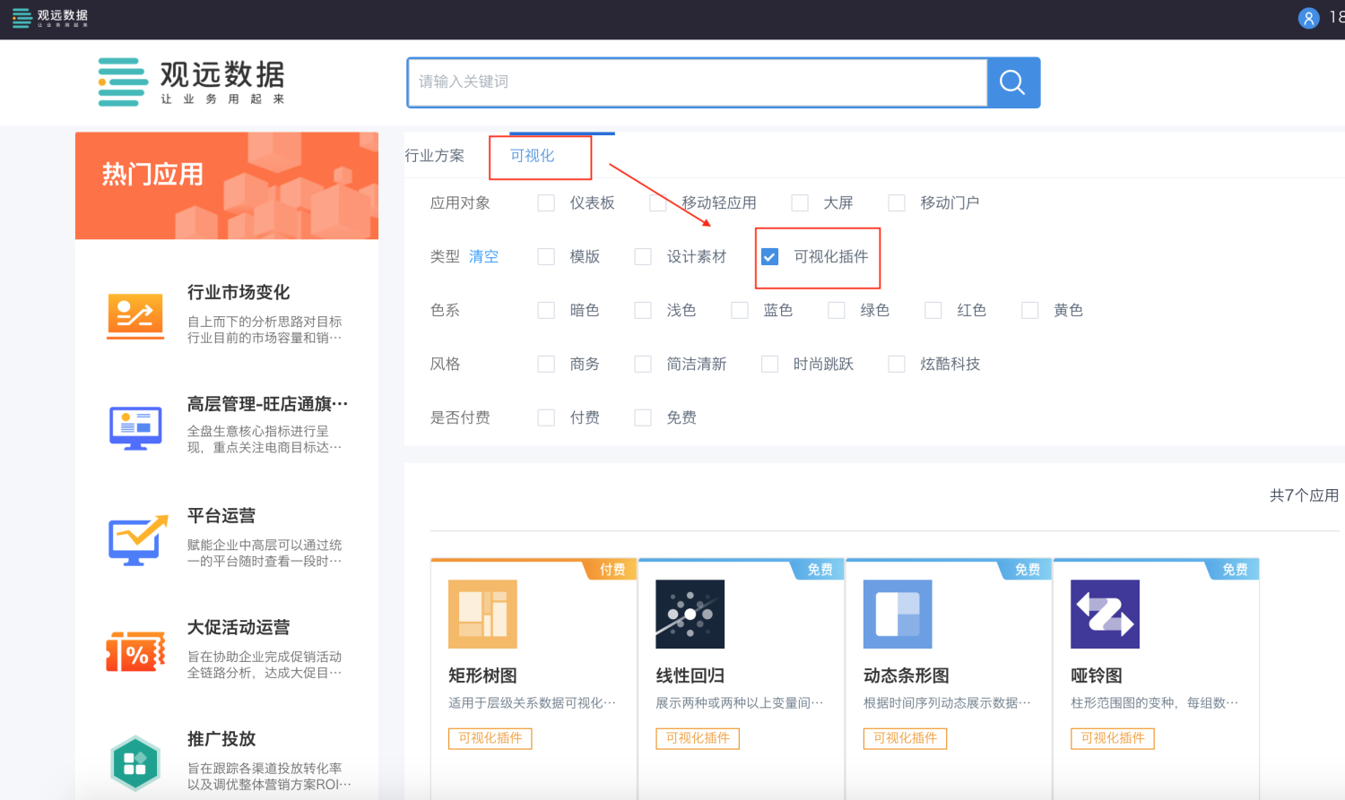Open the 高层管理-旺店通旗 app icon
Screen dimensions: 1345x800
tap(135, 428)
